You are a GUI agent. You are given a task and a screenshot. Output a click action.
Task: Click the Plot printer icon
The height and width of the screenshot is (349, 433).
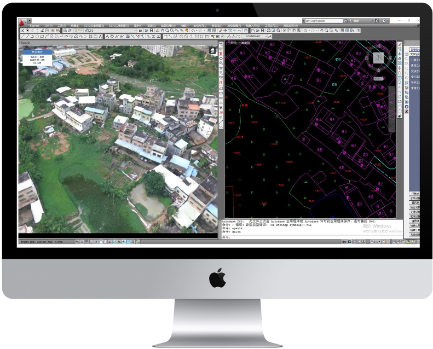[269, 31]
